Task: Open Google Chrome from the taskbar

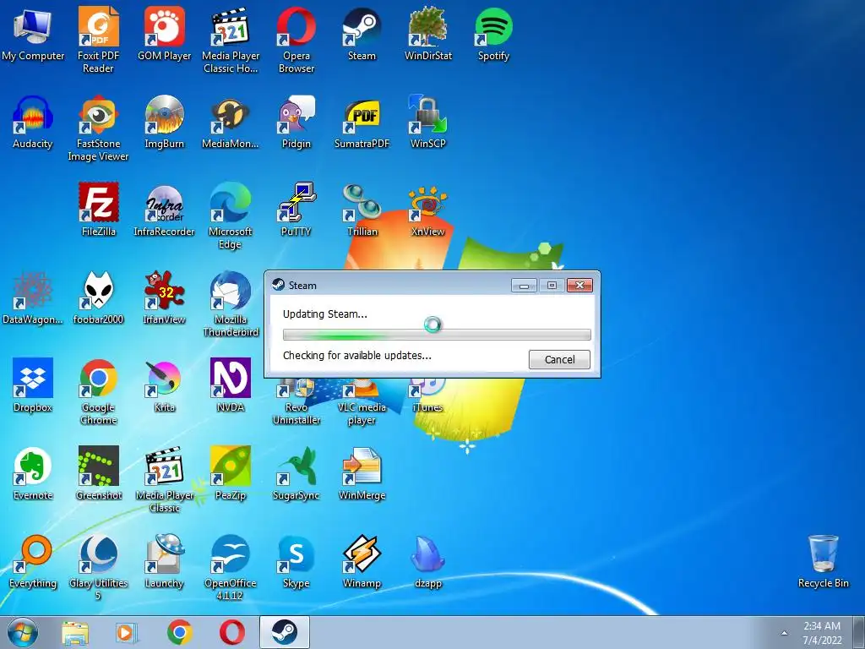Action: 179,632
